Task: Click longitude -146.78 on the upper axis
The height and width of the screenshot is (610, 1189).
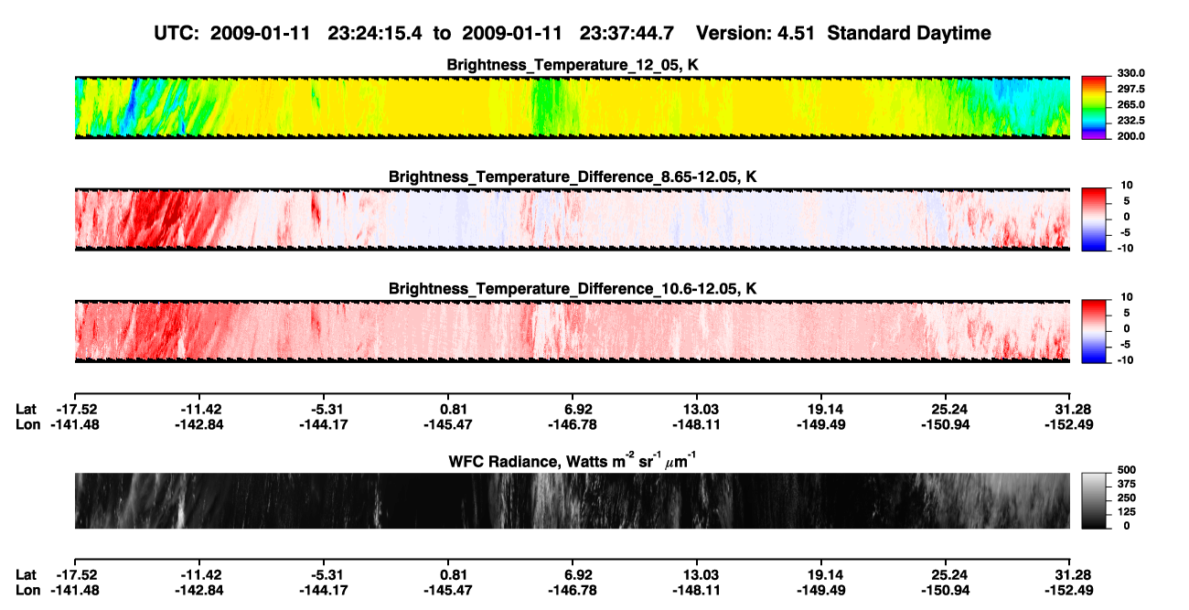Action: [573, 424]
